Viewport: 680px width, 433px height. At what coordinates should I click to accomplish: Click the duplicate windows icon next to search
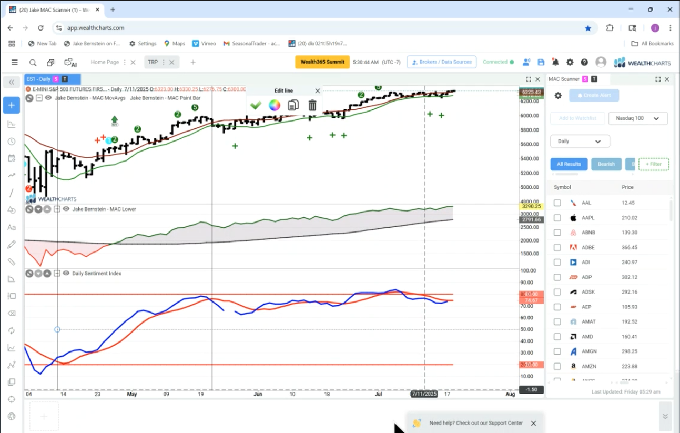(x=50, y=62)
